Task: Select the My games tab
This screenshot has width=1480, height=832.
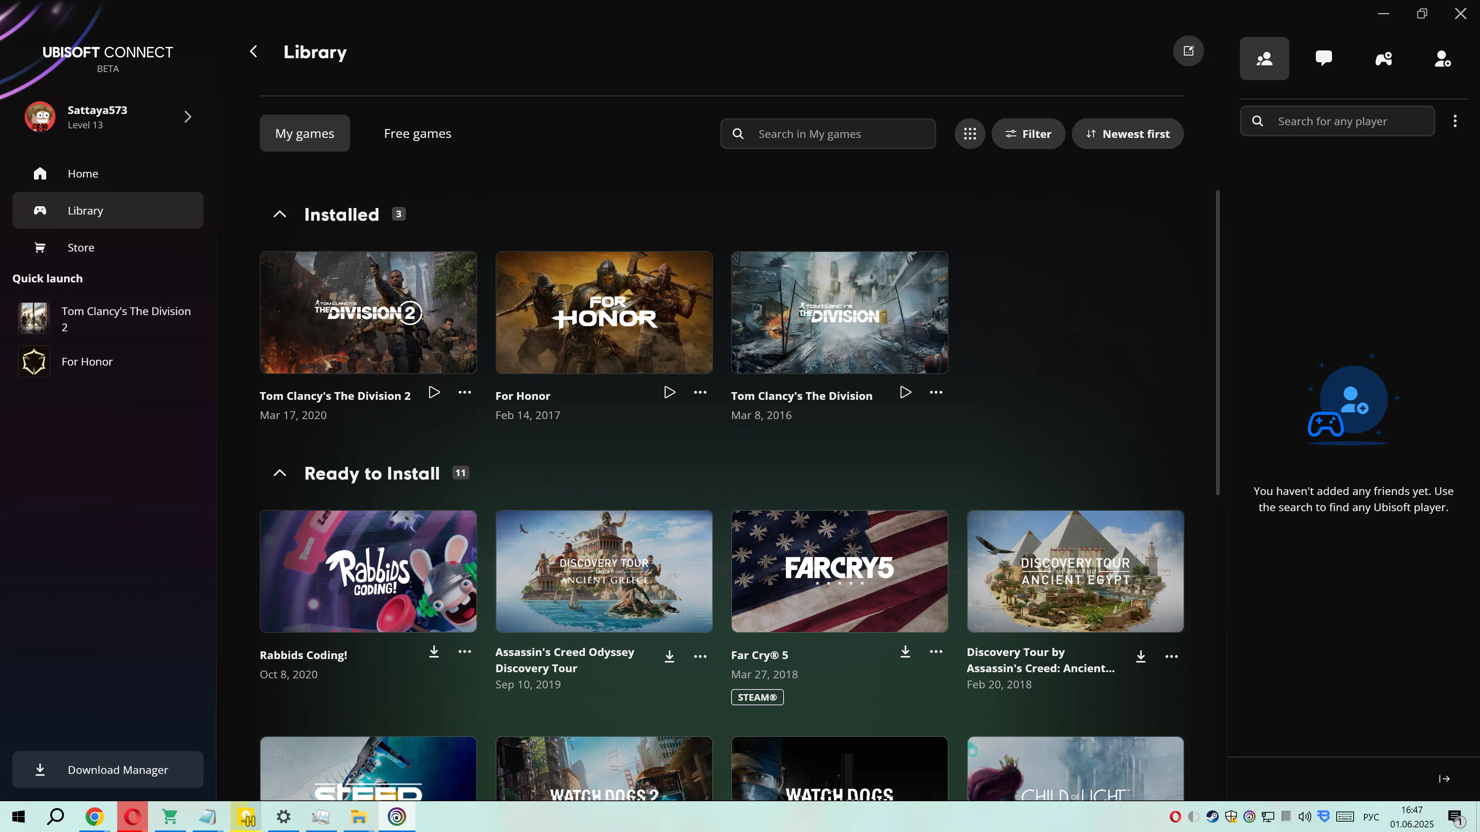Action: pos(304,133)
